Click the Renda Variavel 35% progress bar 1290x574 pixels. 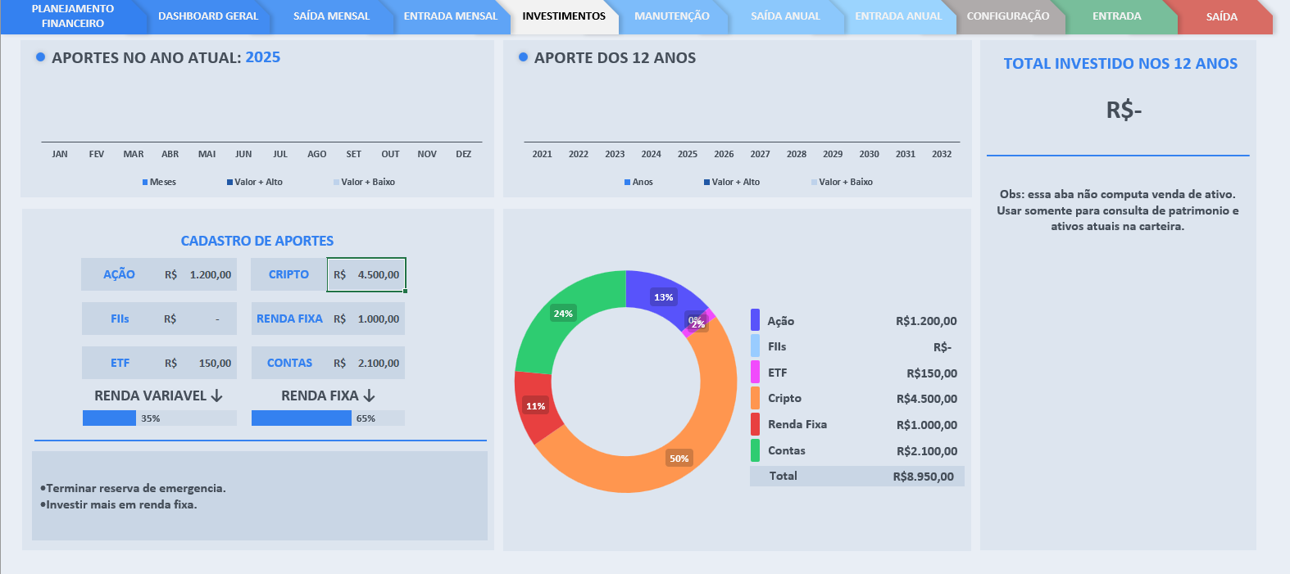160,418
